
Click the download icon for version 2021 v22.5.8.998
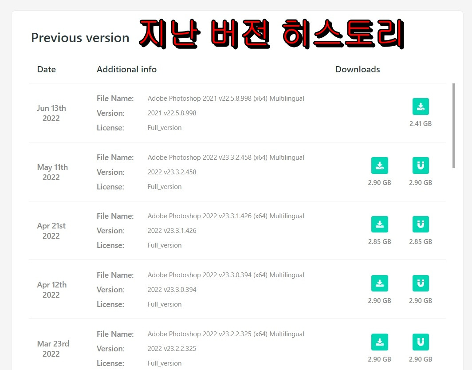coord(420,106)
